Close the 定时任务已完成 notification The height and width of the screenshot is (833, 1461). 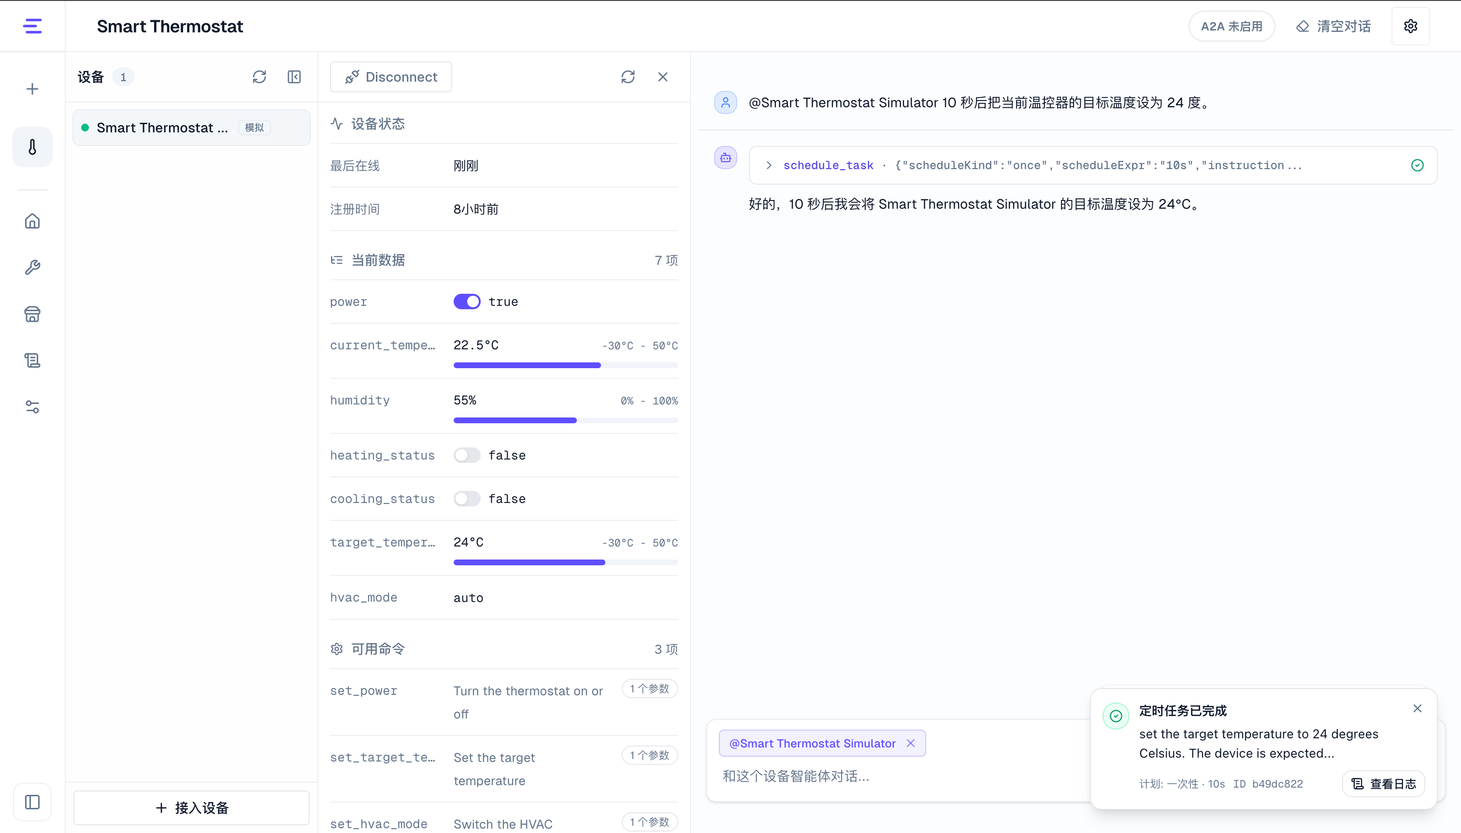tap(1417, 708)
